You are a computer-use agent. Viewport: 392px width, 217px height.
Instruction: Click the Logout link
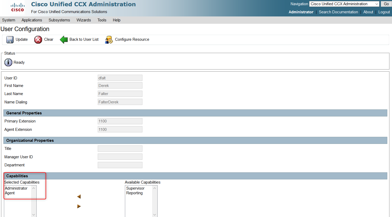click(x=384, y=12)
